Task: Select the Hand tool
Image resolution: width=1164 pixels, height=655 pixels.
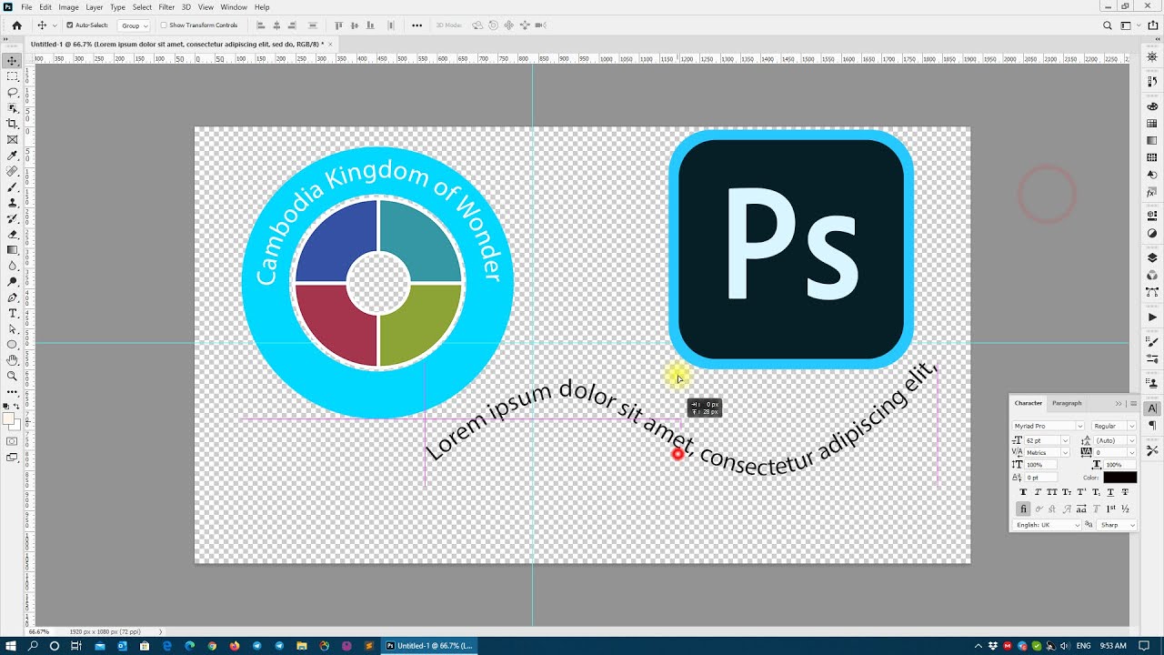Action: point(12,360)
